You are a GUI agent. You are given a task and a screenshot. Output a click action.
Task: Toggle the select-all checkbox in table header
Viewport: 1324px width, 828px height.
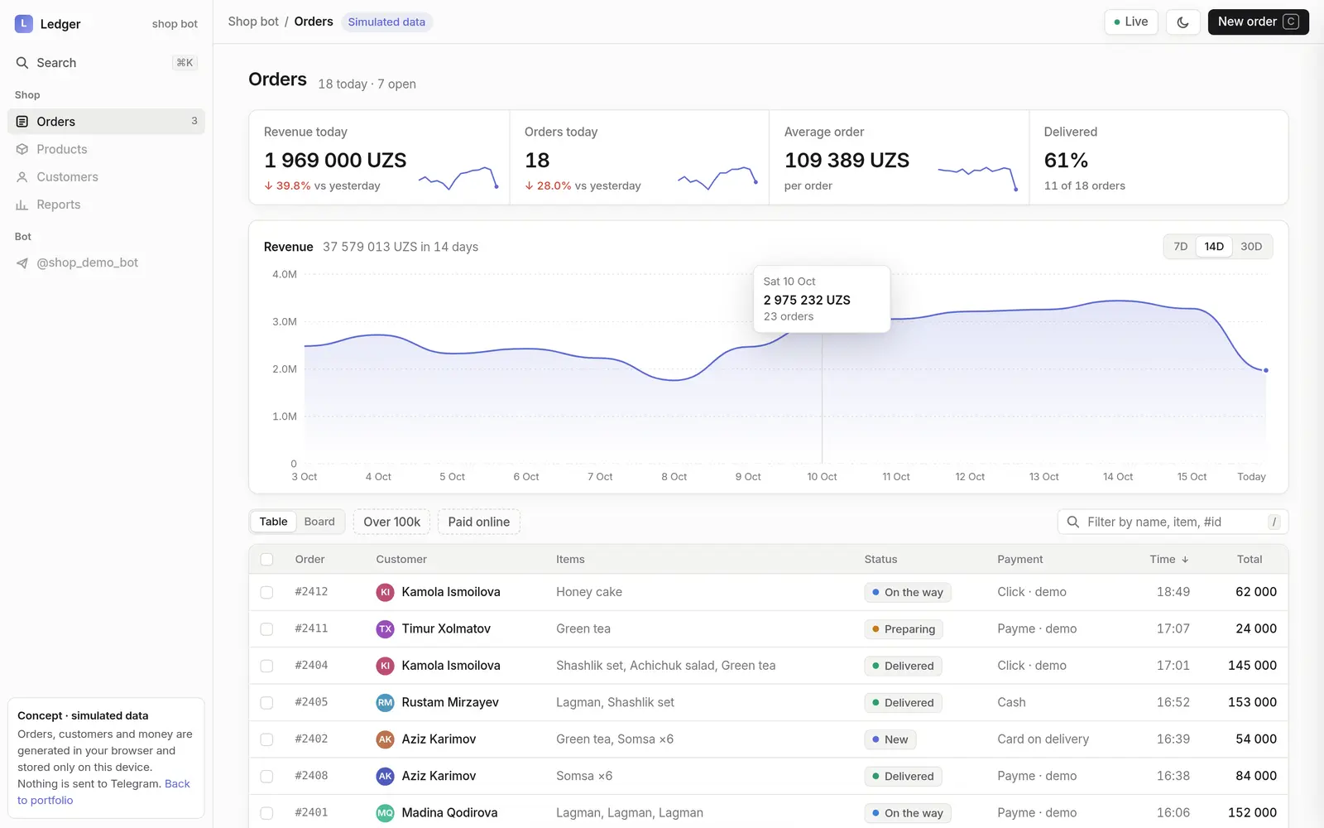point(266,560)
